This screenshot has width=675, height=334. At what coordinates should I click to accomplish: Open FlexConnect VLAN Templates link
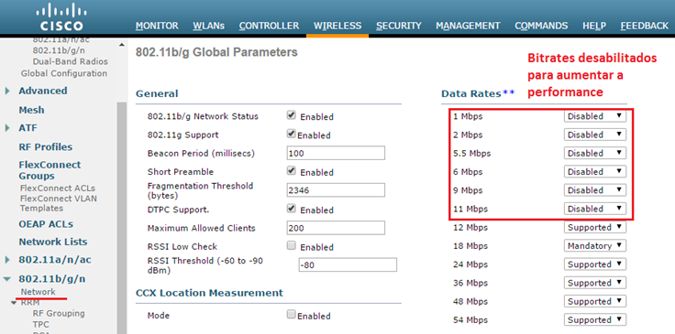59,203
